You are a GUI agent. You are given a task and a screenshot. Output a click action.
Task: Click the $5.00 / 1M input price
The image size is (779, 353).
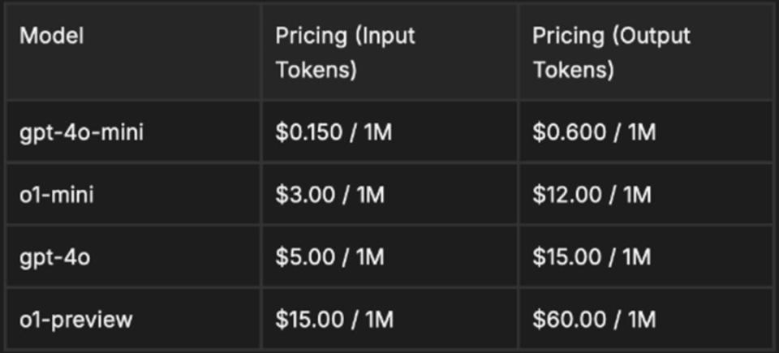pyautogui.click(x=330, y=257)
